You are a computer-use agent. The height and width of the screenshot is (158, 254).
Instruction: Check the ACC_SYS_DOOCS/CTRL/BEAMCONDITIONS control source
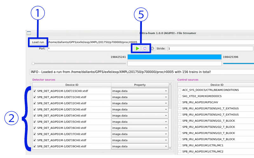click(180, 90)
